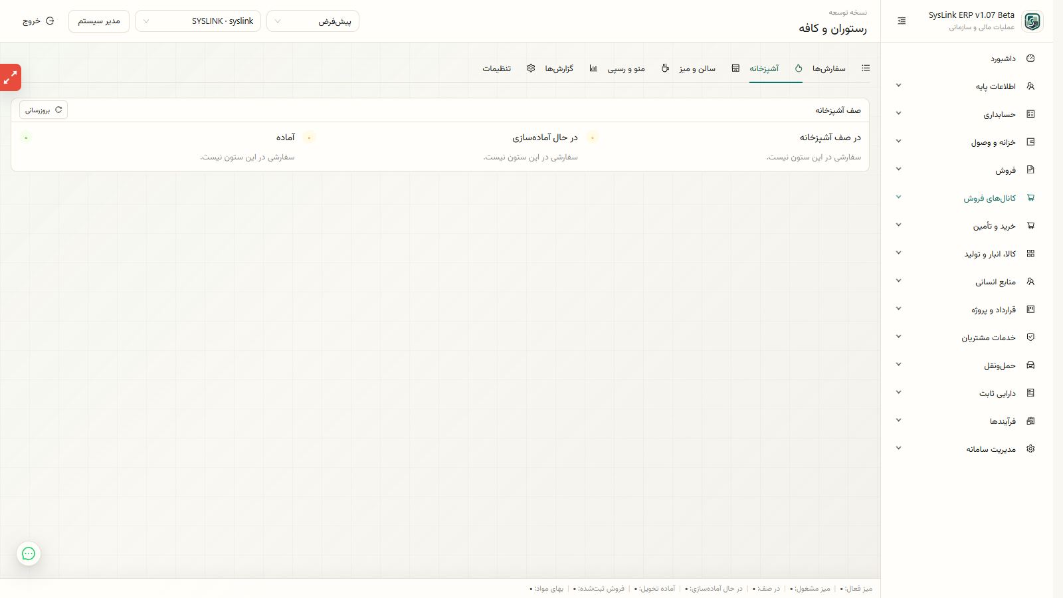The width and height of the screenshot is (1063, 598).
Task: Expand the خرید و تأمین chevron
Action: pyautogui.click(x=898, y=225)
